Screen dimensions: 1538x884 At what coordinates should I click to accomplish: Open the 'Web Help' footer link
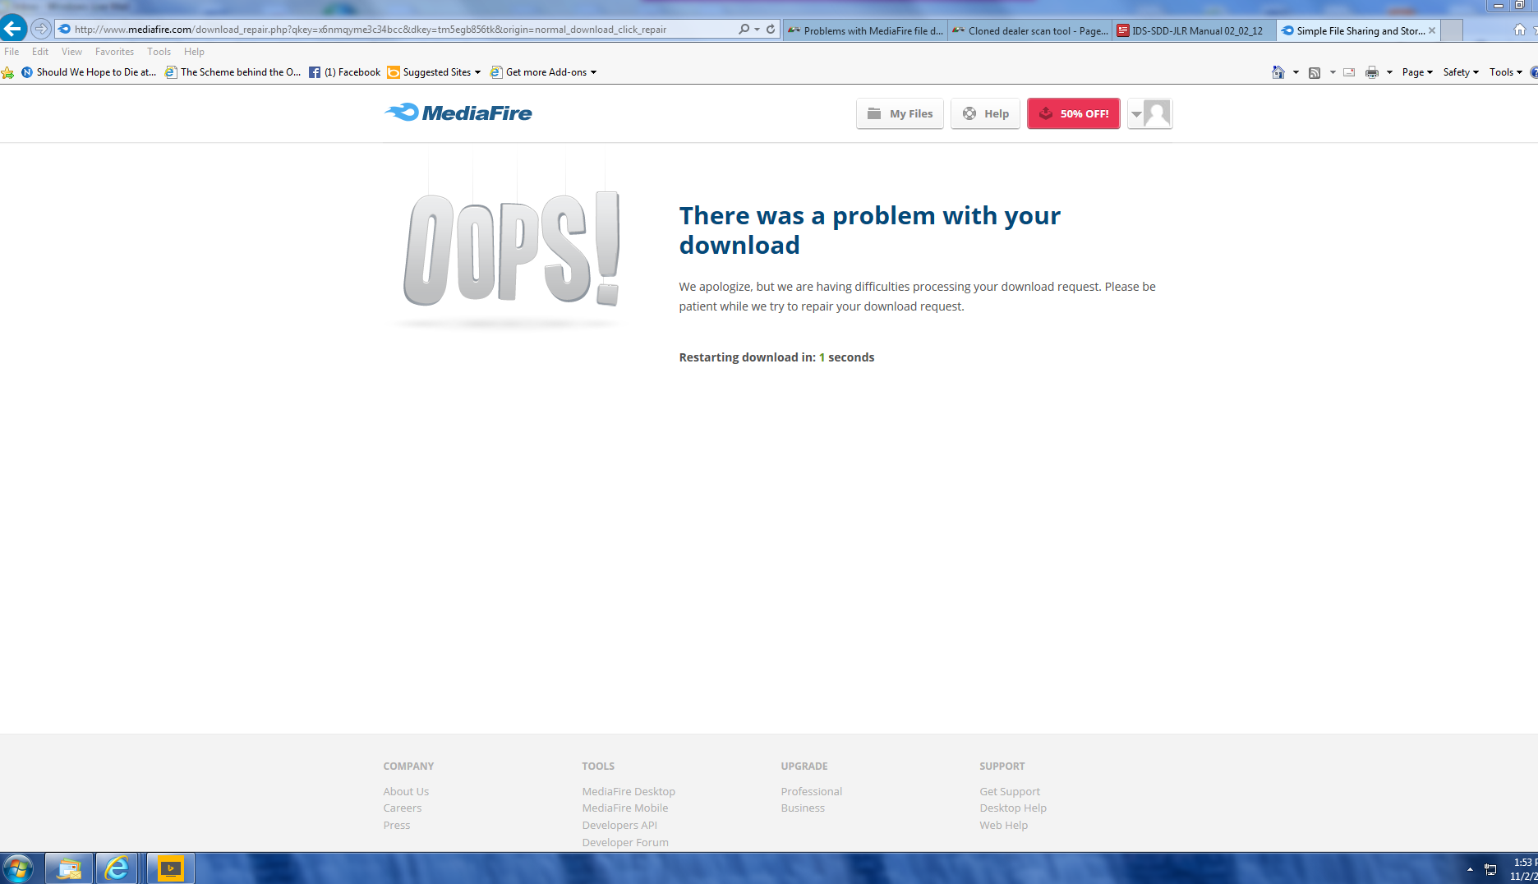coord(1003,825)
